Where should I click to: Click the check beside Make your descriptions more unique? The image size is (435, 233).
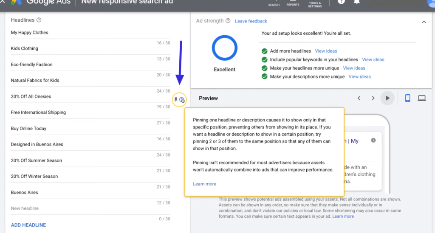click(264, 76)
